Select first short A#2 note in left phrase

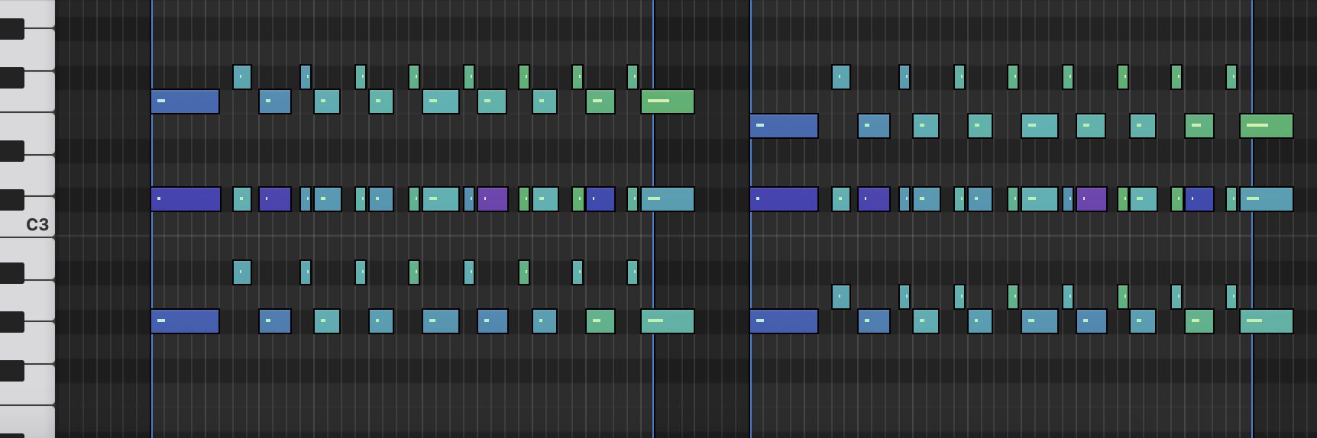pyautogui.click(x=241, y=272)
